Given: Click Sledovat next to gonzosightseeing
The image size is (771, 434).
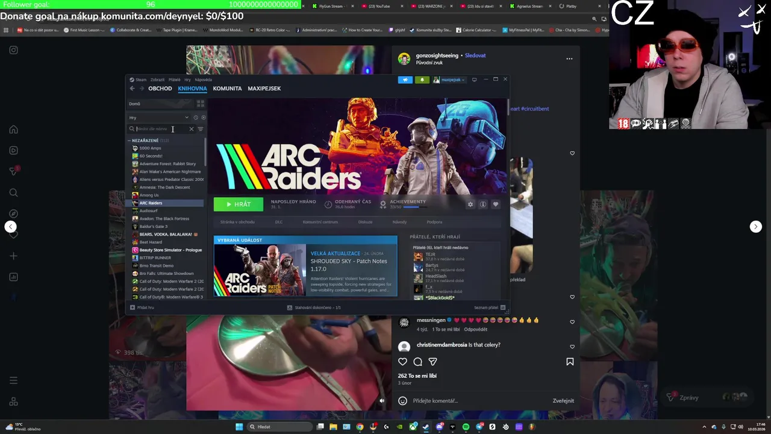Looking at the screenshot, I should pos(475,55).
